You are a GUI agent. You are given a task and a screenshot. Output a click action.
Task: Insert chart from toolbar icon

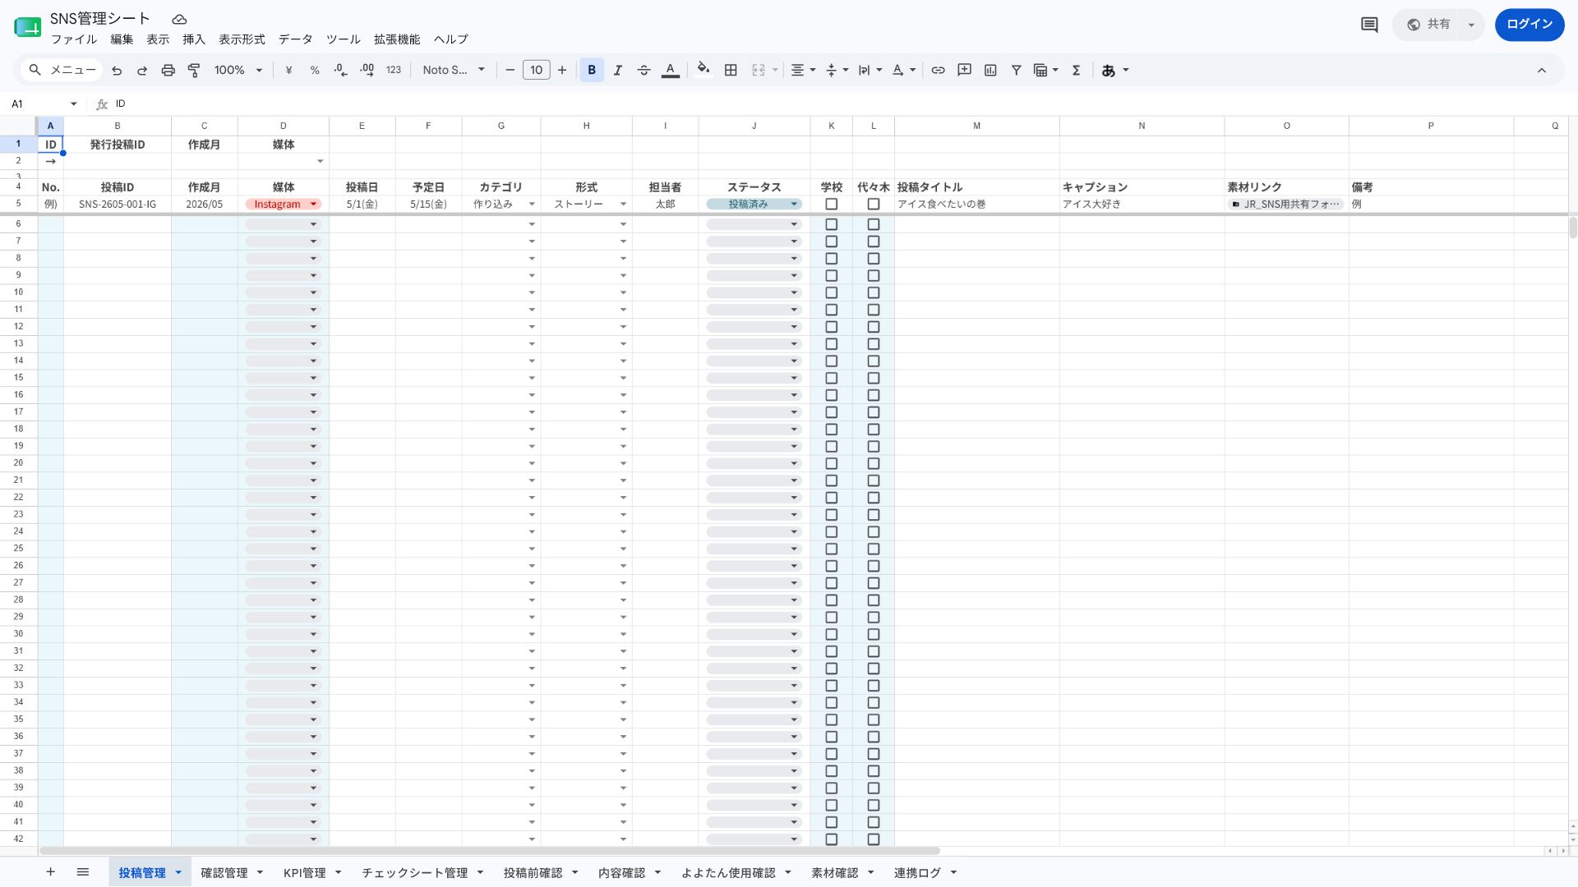[x=991, y=71]
